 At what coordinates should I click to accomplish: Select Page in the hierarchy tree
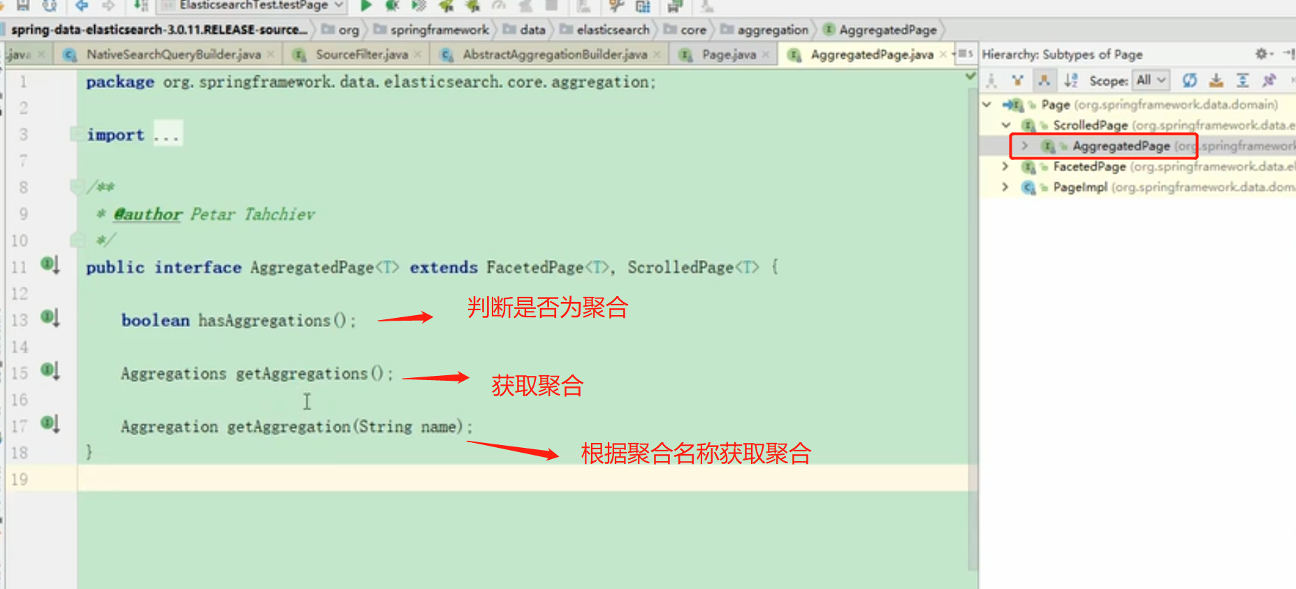(1055, 105)
